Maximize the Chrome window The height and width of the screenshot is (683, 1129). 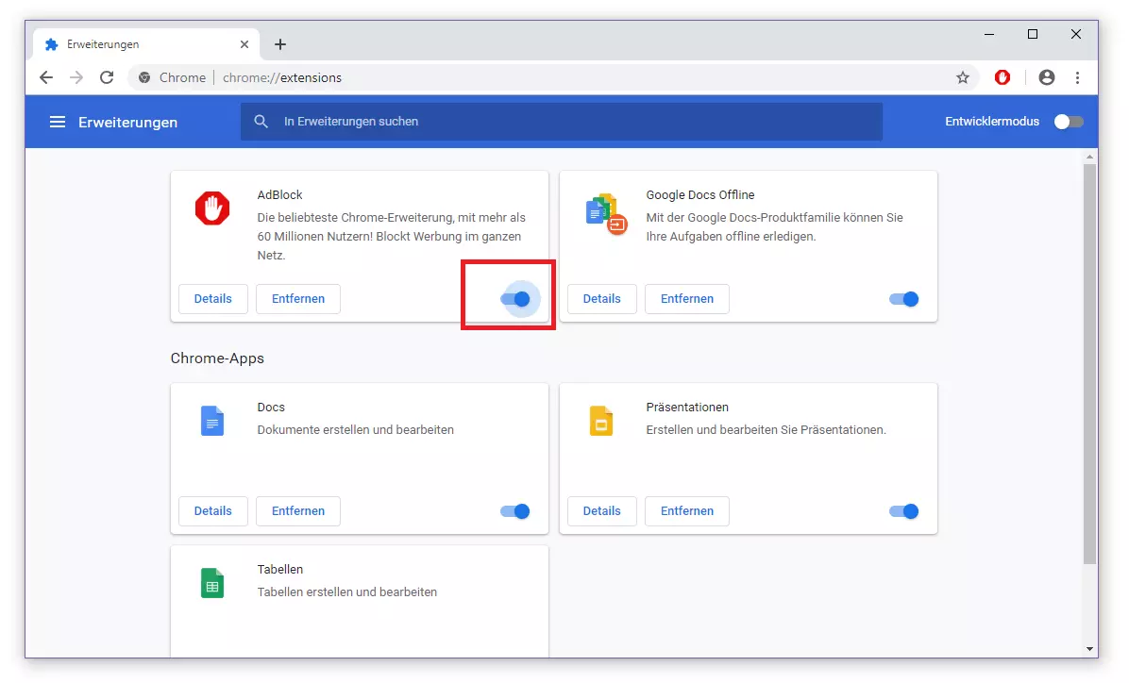[x=1033, y=34]
